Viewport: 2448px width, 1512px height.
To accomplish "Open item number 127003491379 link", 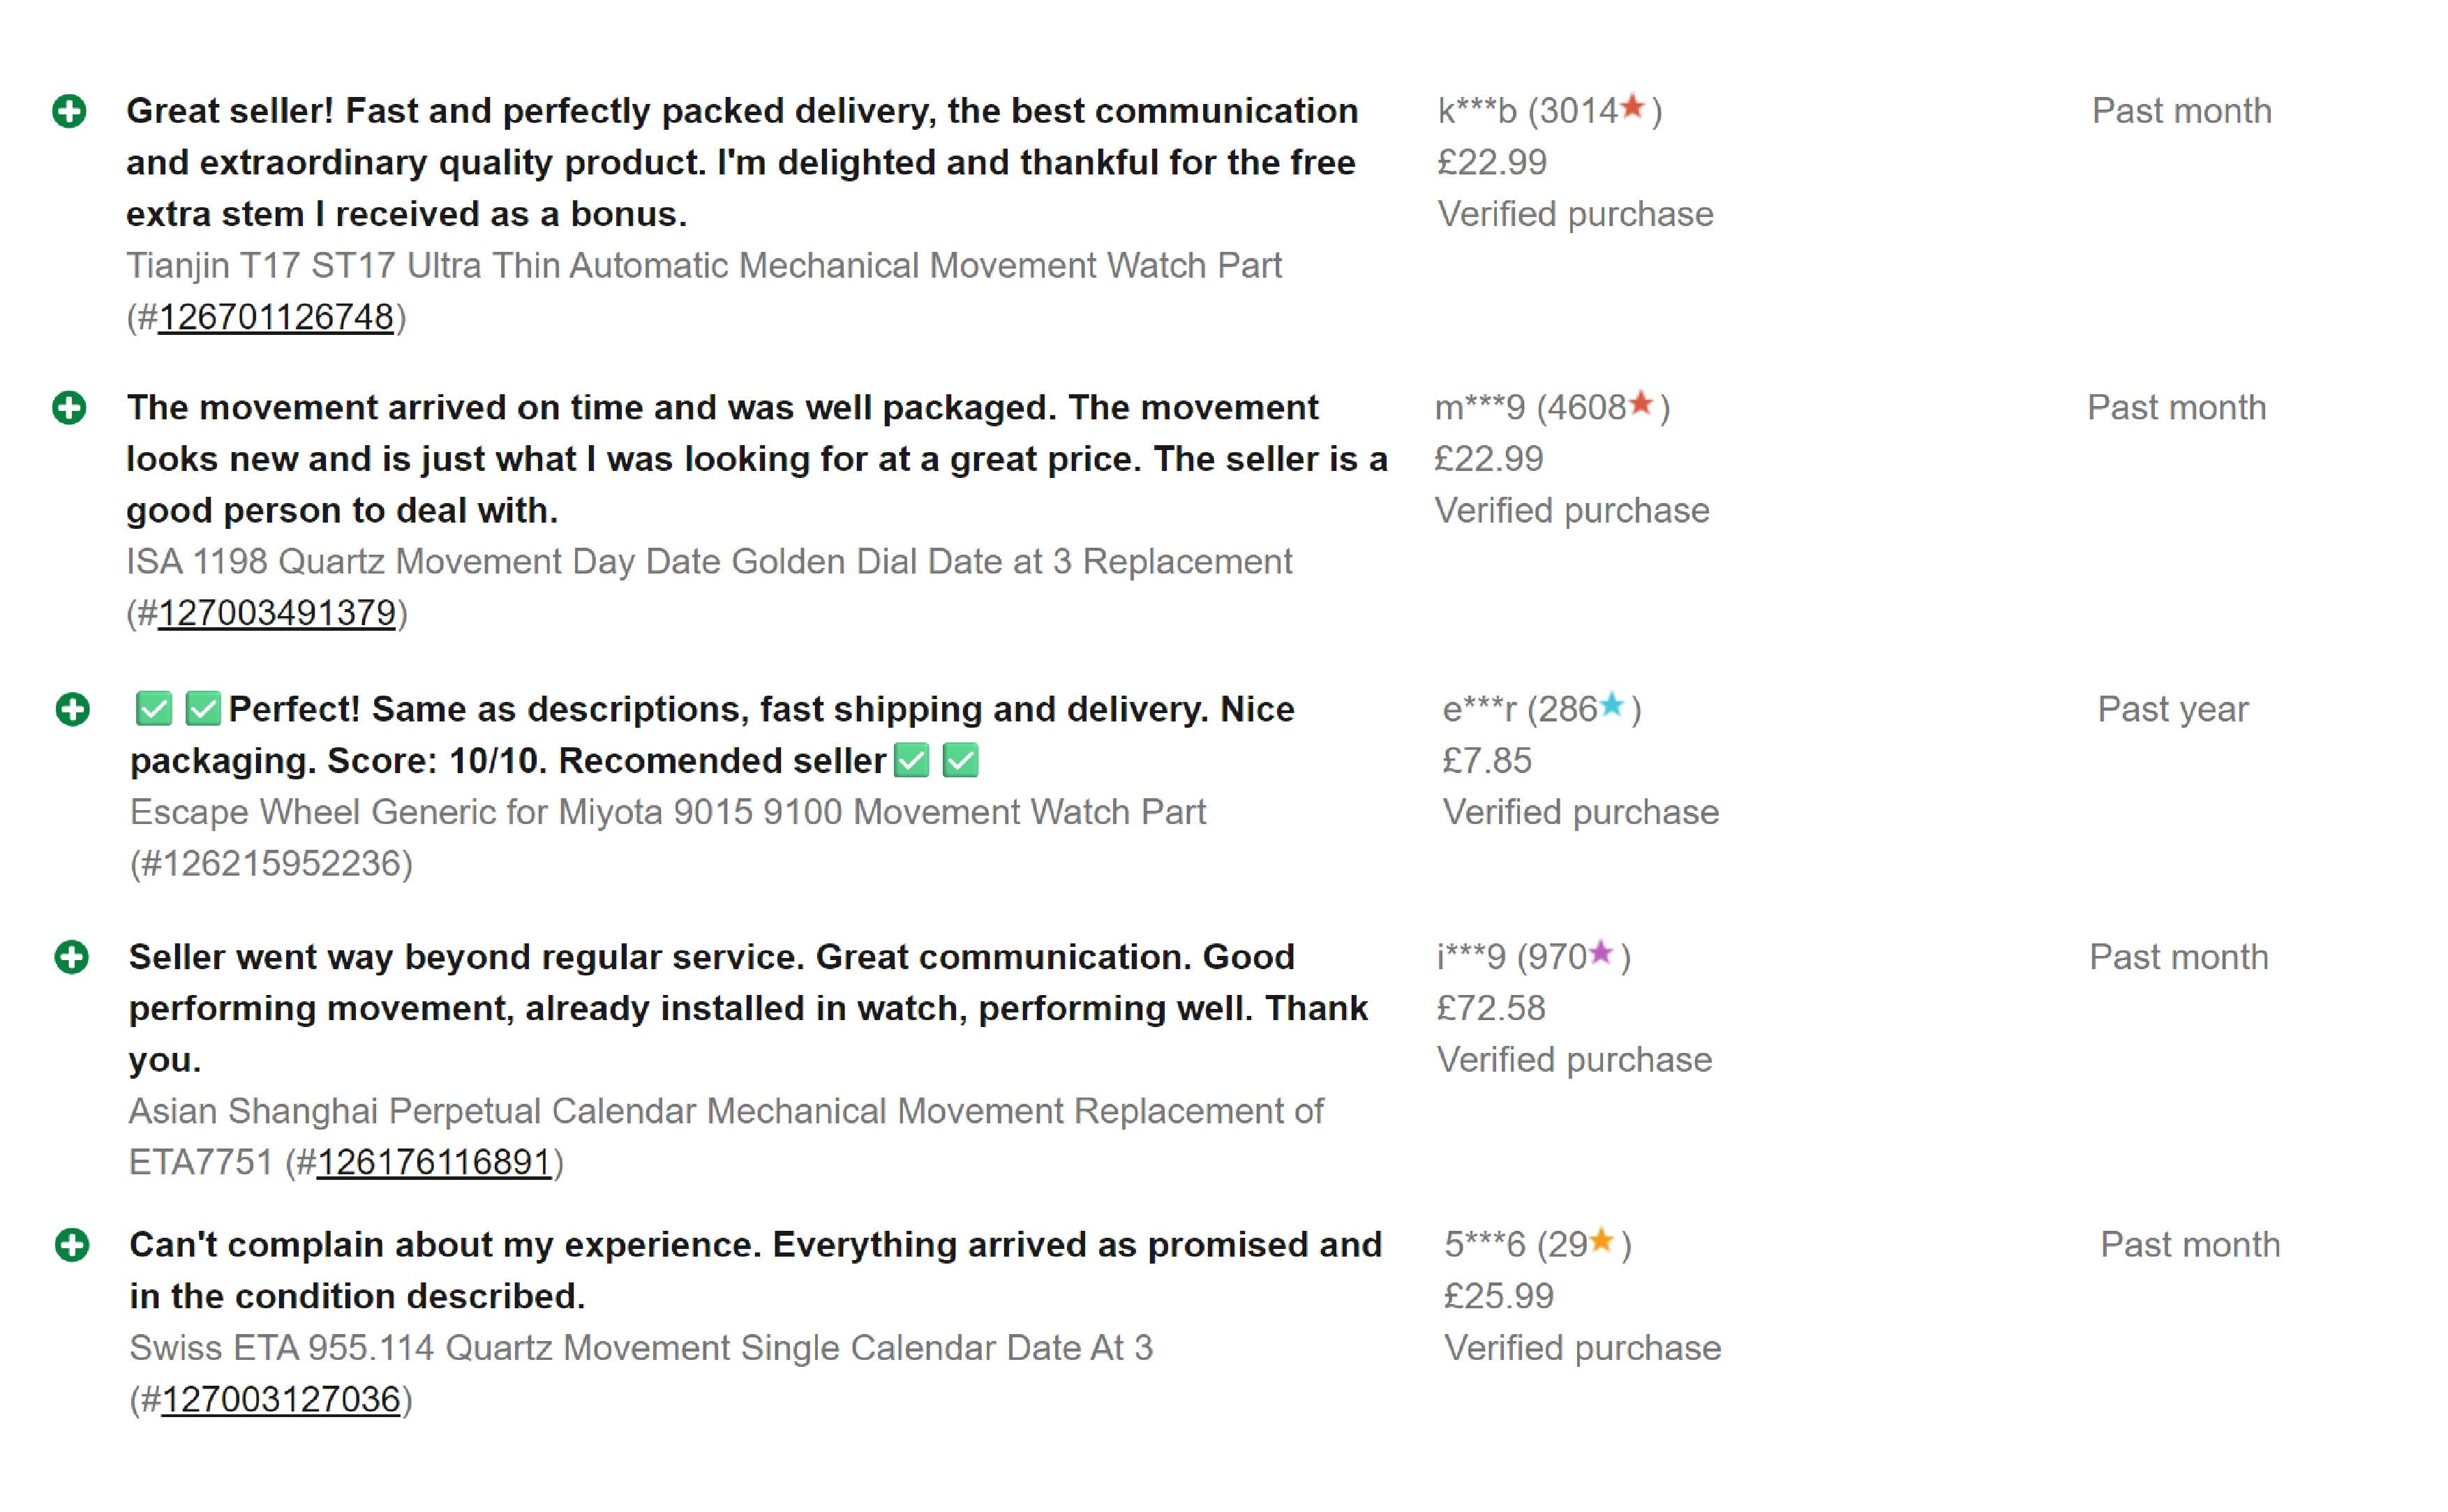I will pyautogui.click(x=277, y=613).
